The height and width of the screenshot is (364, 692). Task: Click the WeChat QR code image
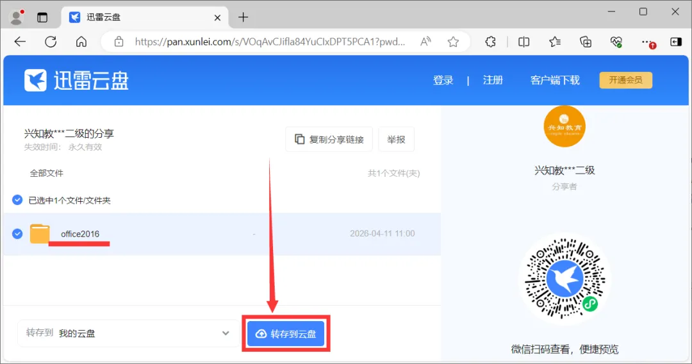[x=564, y=279]
